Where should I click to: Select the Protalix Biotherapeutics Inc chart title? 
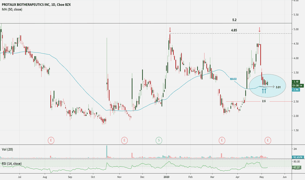coord(36,5)
